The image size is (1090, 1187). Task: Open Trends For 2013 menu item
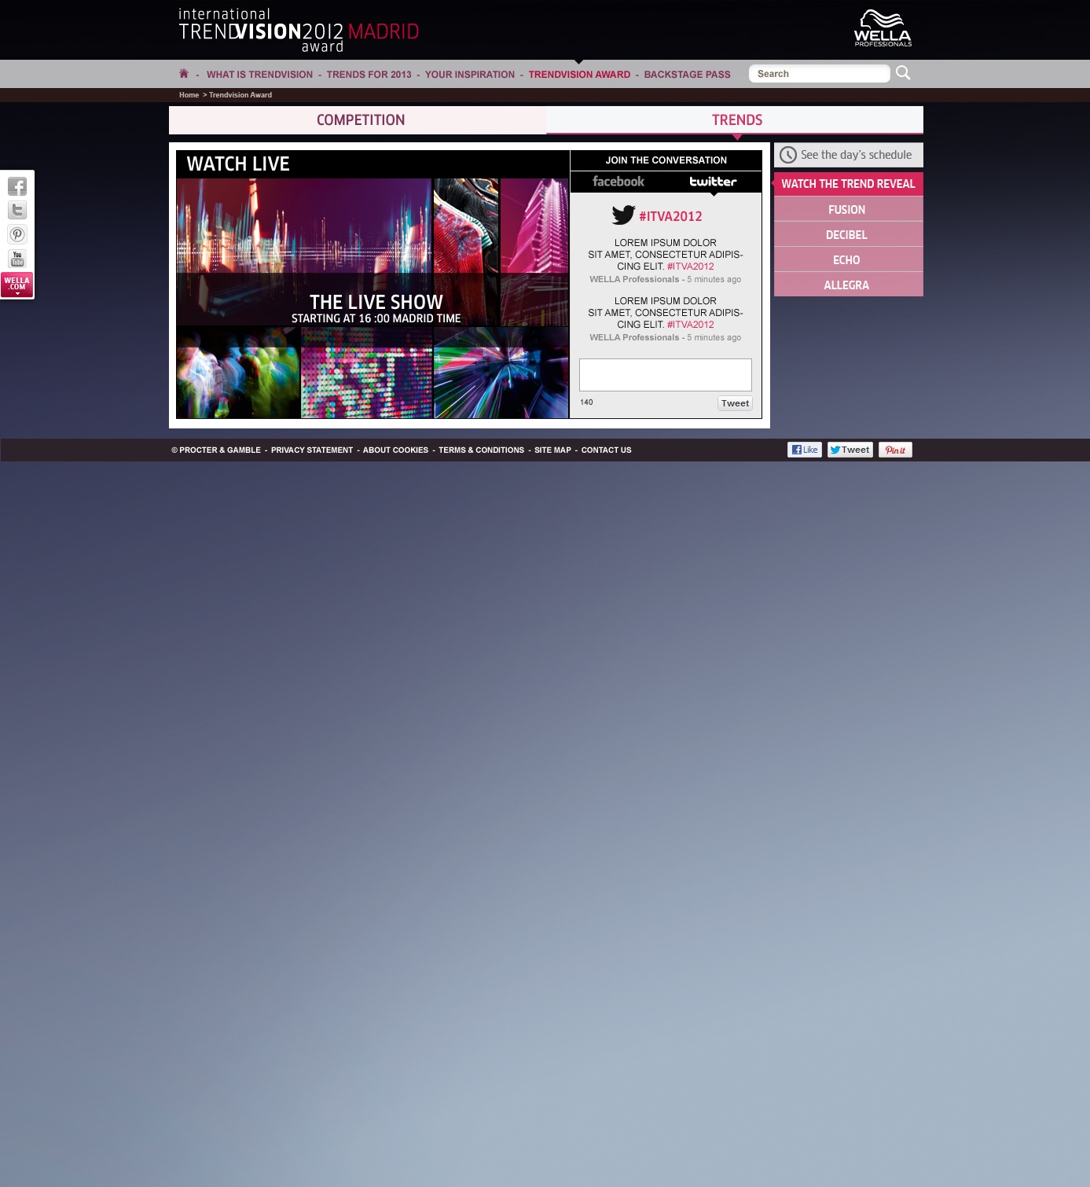[x=369, y=75]
